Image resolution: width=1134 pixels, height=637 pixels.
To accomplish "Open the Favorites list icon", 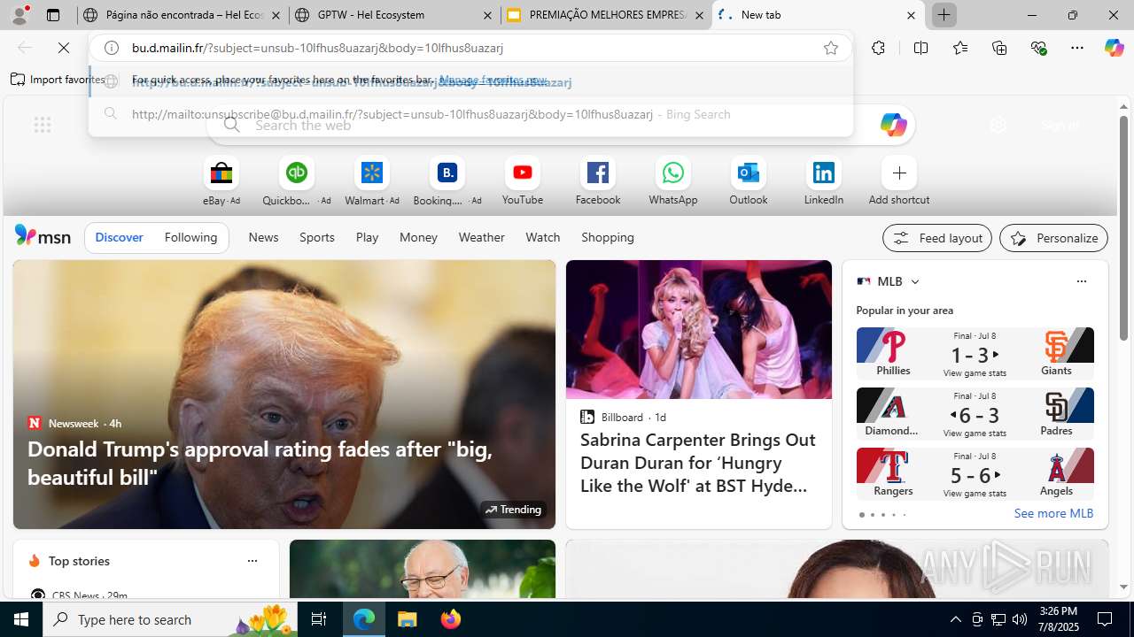I will 959,48.
